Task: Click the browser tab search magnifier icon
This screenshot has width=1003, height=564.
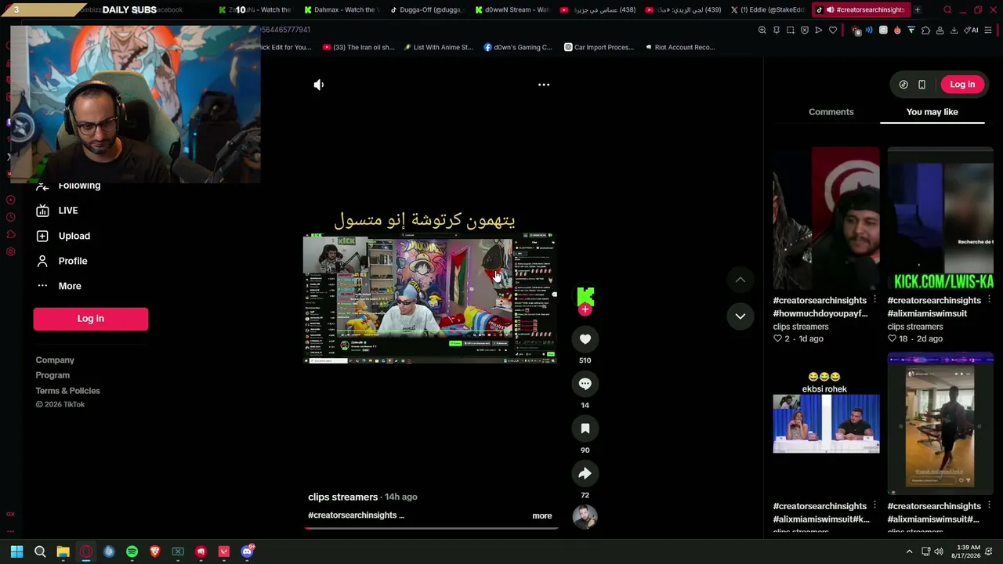Action: click(947, 9)
